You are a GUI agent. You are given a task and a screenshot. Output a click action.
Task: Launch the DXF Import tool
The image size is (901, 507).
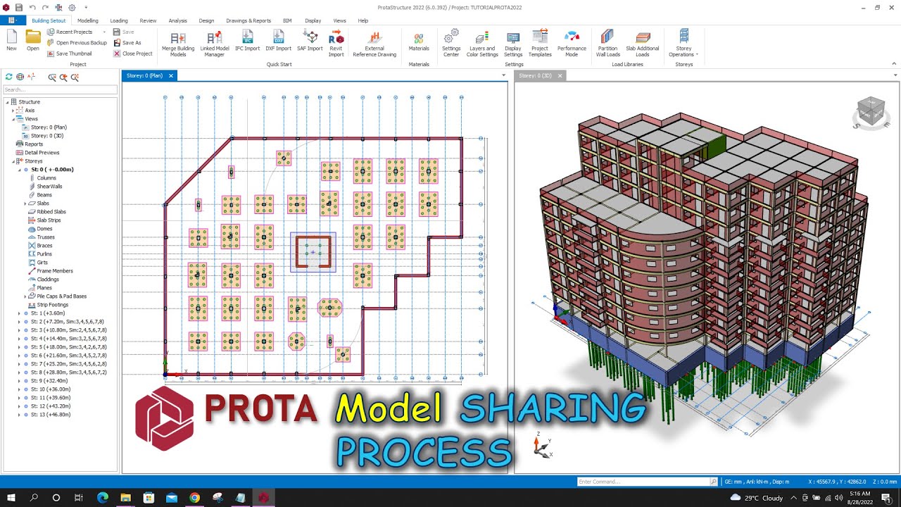point(278,41)
